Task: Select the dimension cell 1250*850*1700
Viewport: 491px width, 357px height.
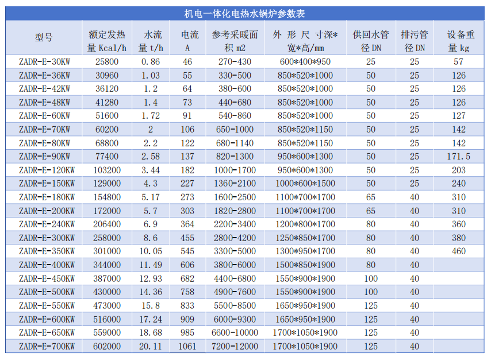Action: tap(305, 238)
